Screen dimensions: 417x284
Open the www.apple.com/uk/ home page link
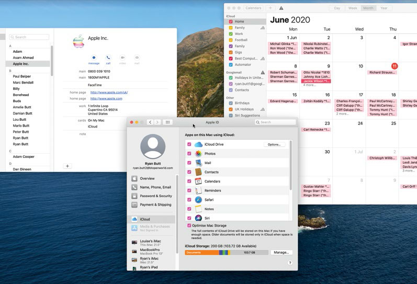109,92
